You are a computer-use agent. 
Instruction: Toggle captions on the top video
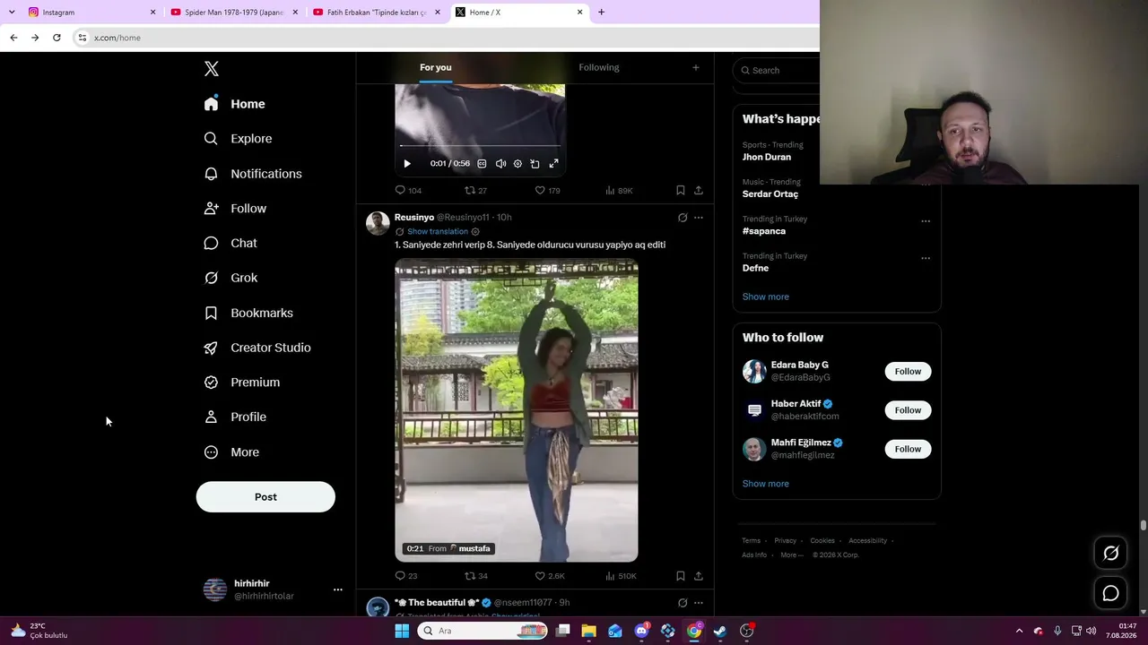[x=482, y=164]
